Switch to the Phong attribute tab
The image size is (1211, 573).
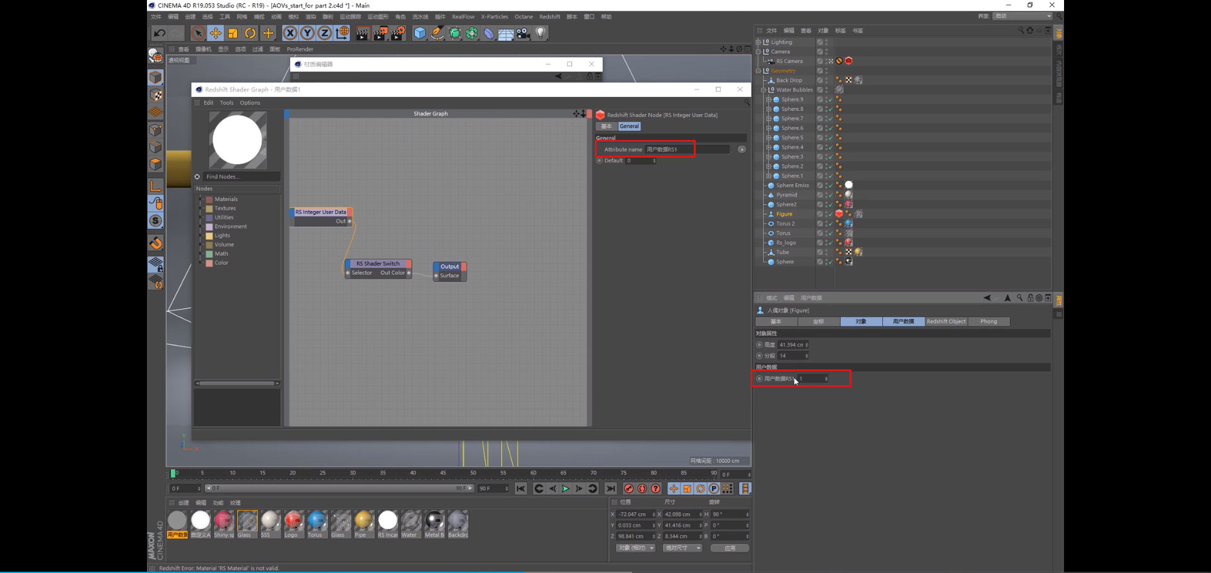(989, 321)
